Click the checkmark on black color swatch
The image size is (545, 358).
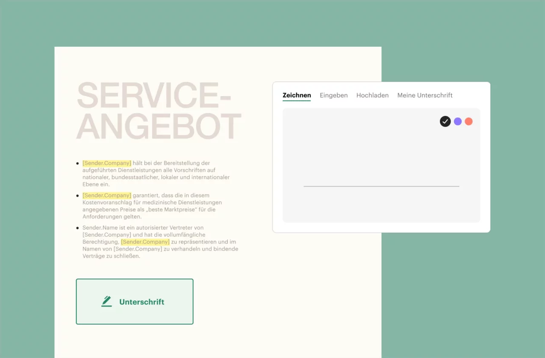(445, 121)
